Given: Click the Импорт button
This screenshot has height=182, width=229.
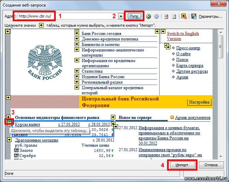Looking at the screenshot, I should (182, 165).
